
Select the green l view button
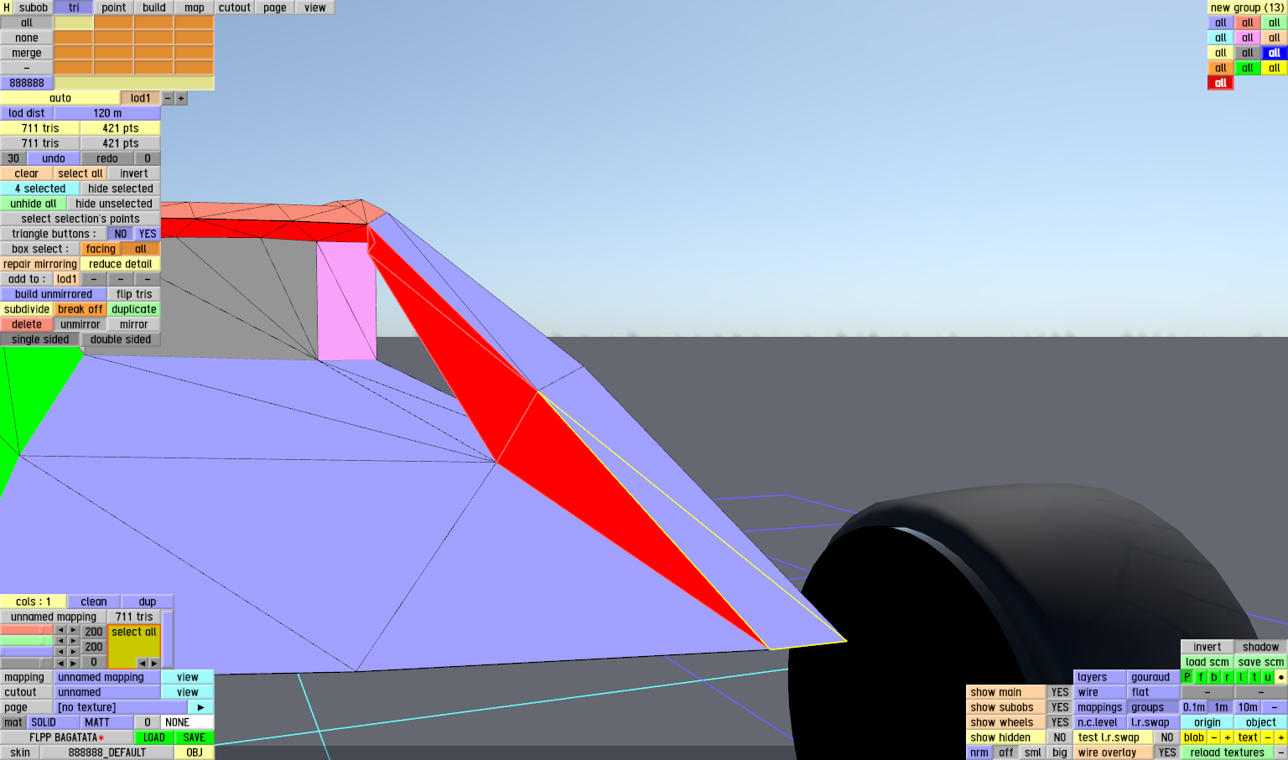(1241, 677)
